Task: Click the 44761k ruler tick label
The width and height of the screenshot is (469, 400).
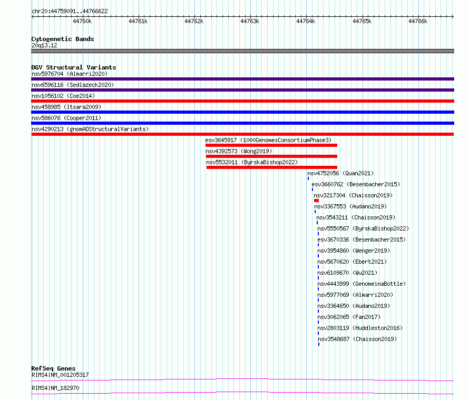Action: click(x=138, y=22)
